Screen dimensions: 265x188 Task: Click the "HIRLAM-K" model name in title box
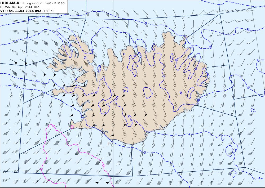[10, 3]
